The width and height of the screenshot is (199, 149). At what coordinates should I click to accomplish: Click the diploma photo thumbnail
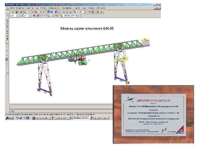(153, 115)
